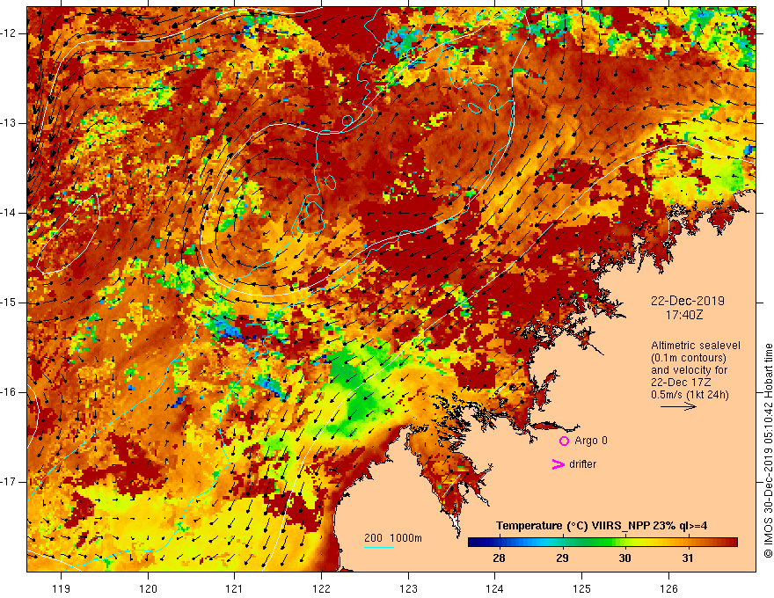Click latitude axis label -16
This screenshot has width=774, height=598.
coord(9,392)
